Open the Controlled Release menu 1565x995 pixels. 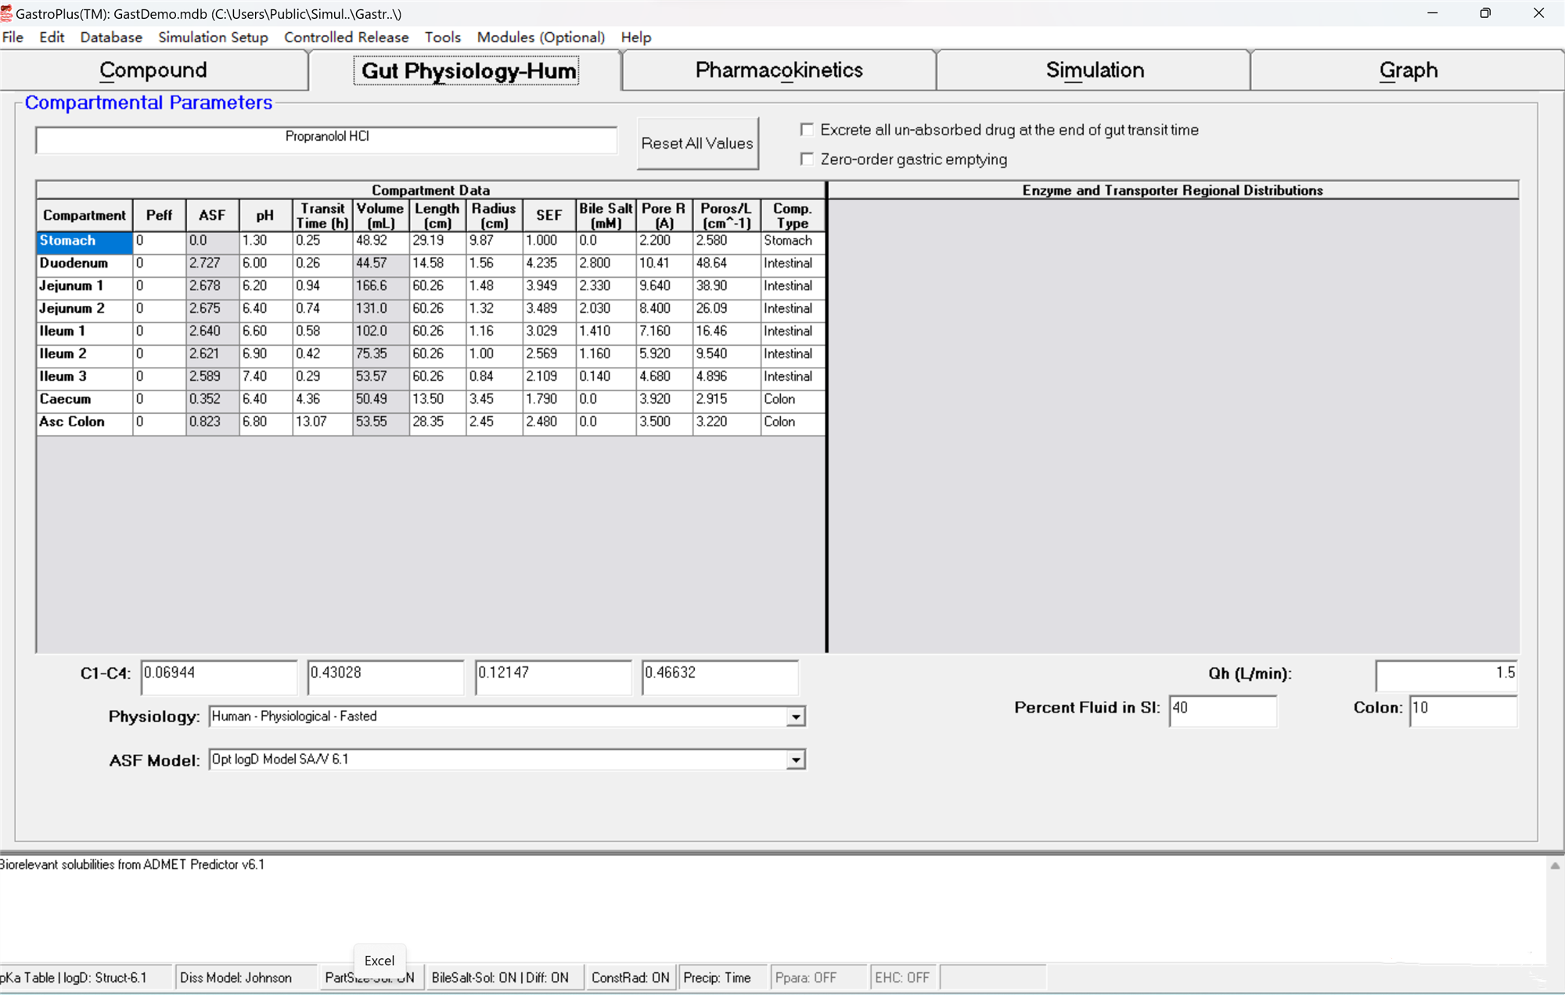pos(346,38)
